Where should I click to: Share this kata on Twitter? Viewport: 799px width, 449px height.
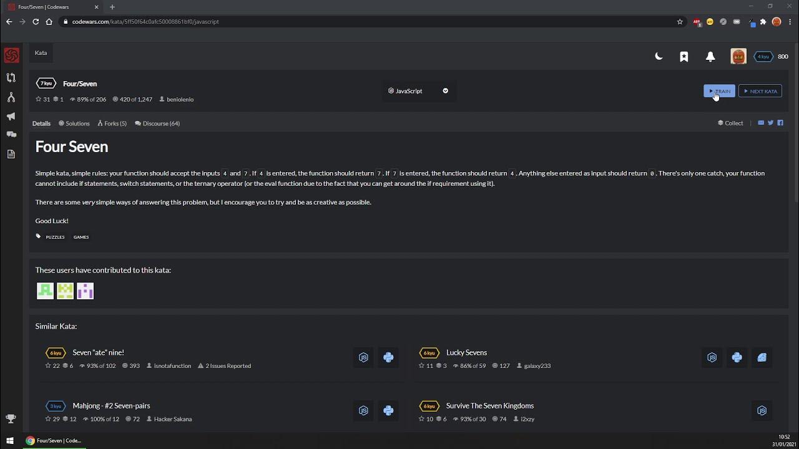[x=770, y=123]
